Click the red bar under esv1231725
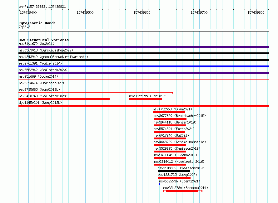The image size is (278, 203). 174,178
